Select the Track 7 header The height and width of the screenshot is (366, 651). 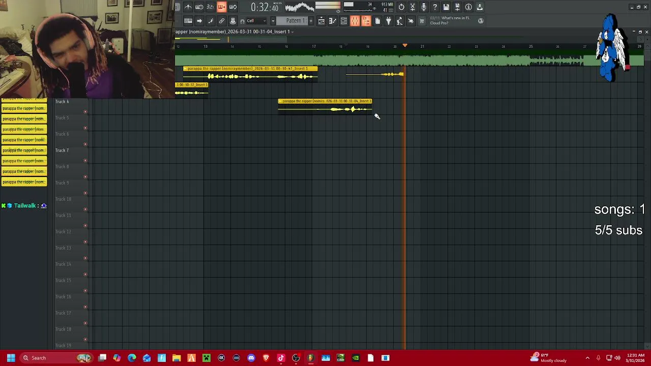point(71,156)
